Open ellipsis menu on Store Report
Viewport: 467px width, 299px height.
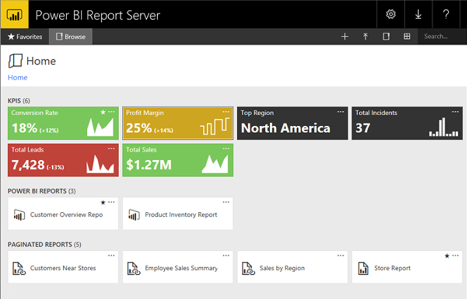point(455,256)
